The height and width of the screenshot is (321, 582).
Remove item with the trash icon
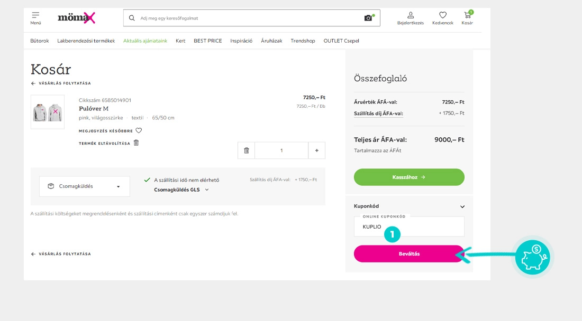(246, 150)
